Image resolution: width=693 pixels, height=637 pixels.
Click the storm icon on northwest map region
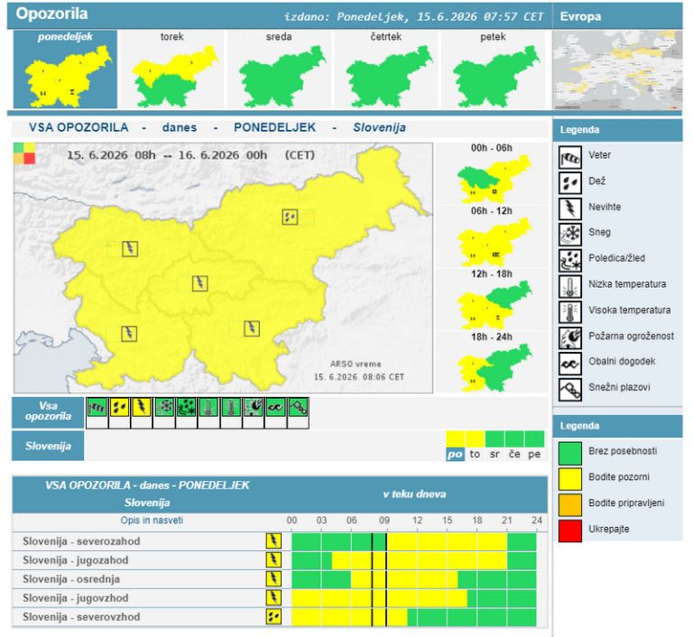click(130, 249)
